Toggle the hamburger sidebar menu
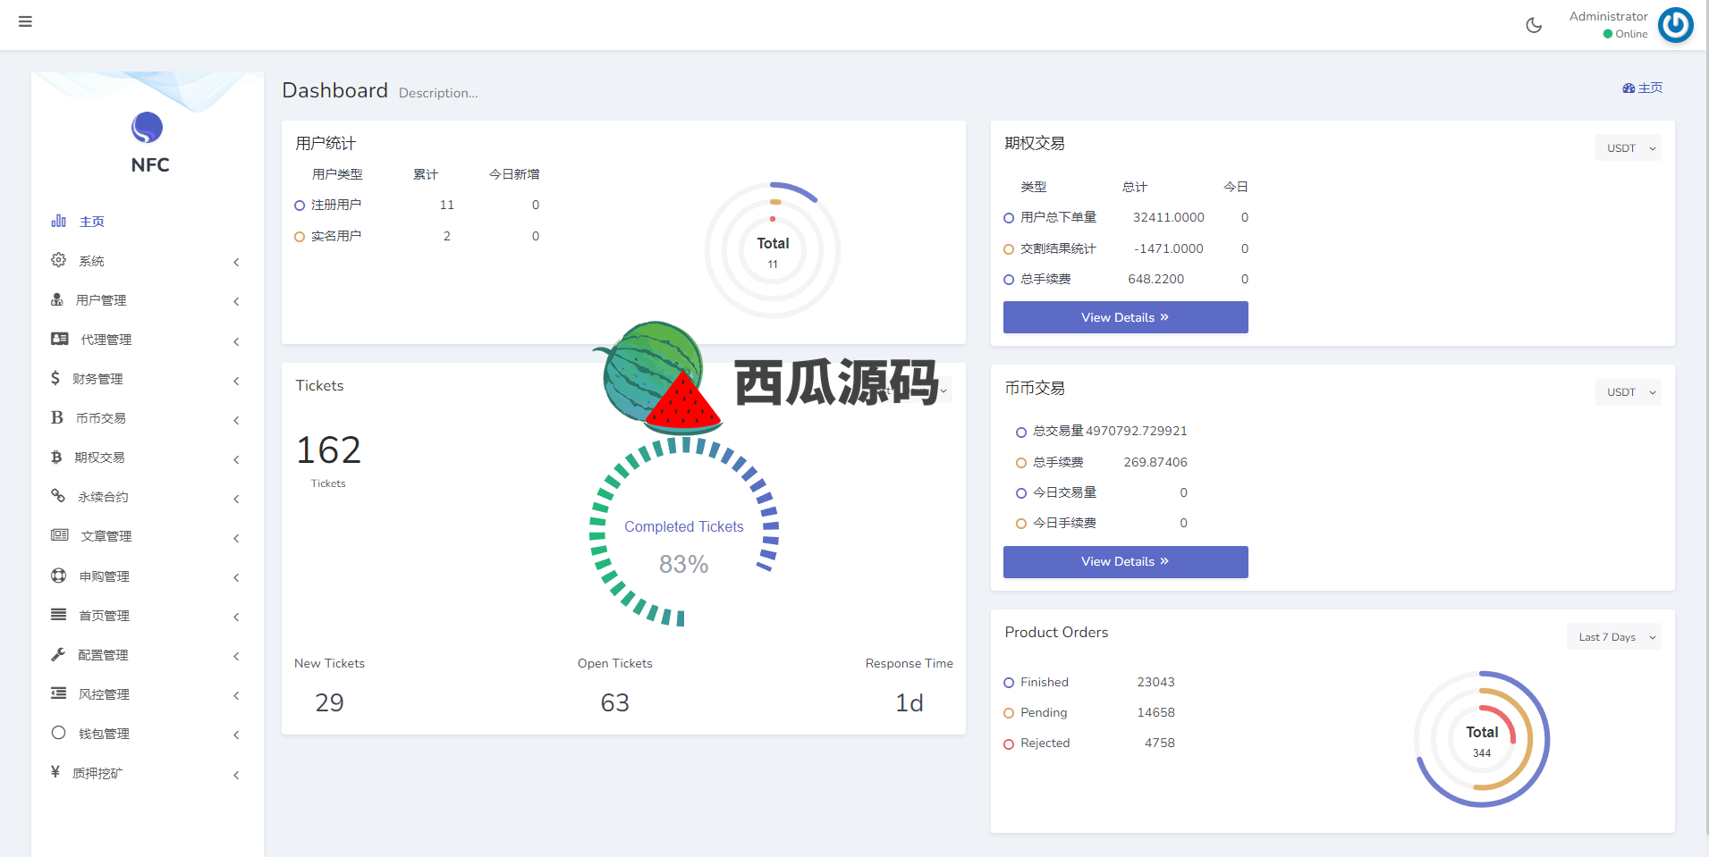The height and width of the screenshot is (857, 1709). [x=25, y=21]
